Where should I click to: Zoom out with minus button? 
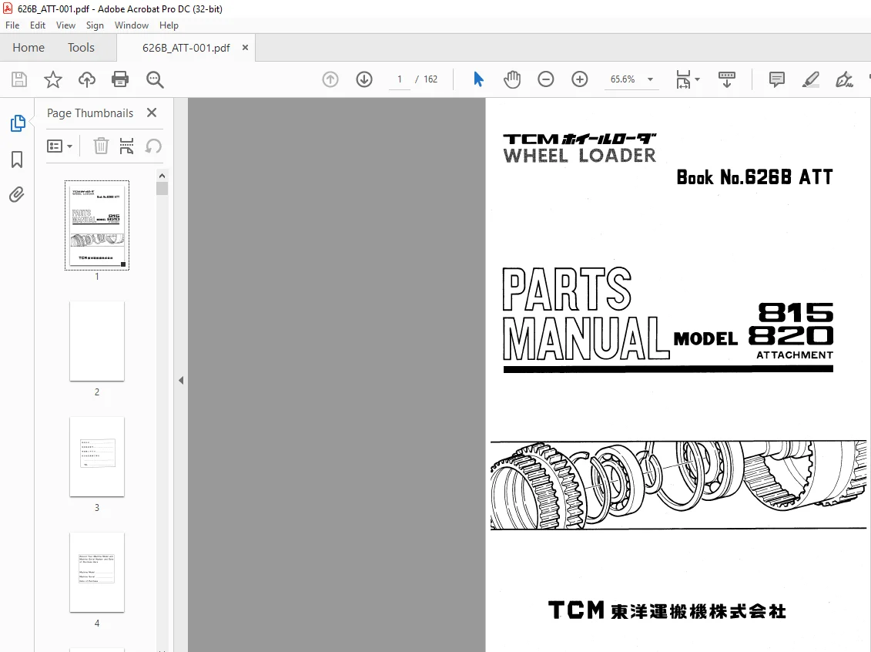[x=546, y=79]
